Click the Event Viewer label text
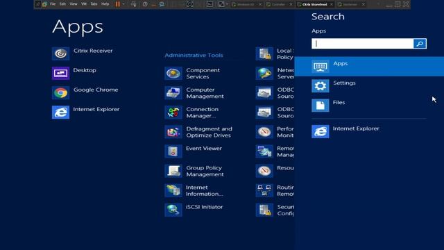Screen dimensions: 444x250 point(204,148)
